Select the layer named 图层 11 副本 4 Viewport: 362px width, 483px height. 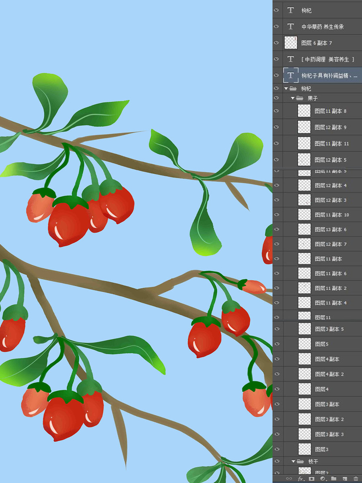pos(331,303)
